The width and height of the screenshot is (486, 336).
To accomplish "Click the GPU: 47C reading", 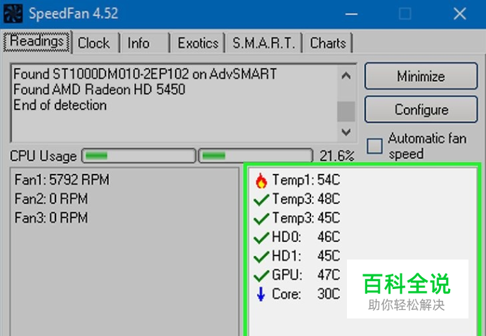I will tap(306, 275).
